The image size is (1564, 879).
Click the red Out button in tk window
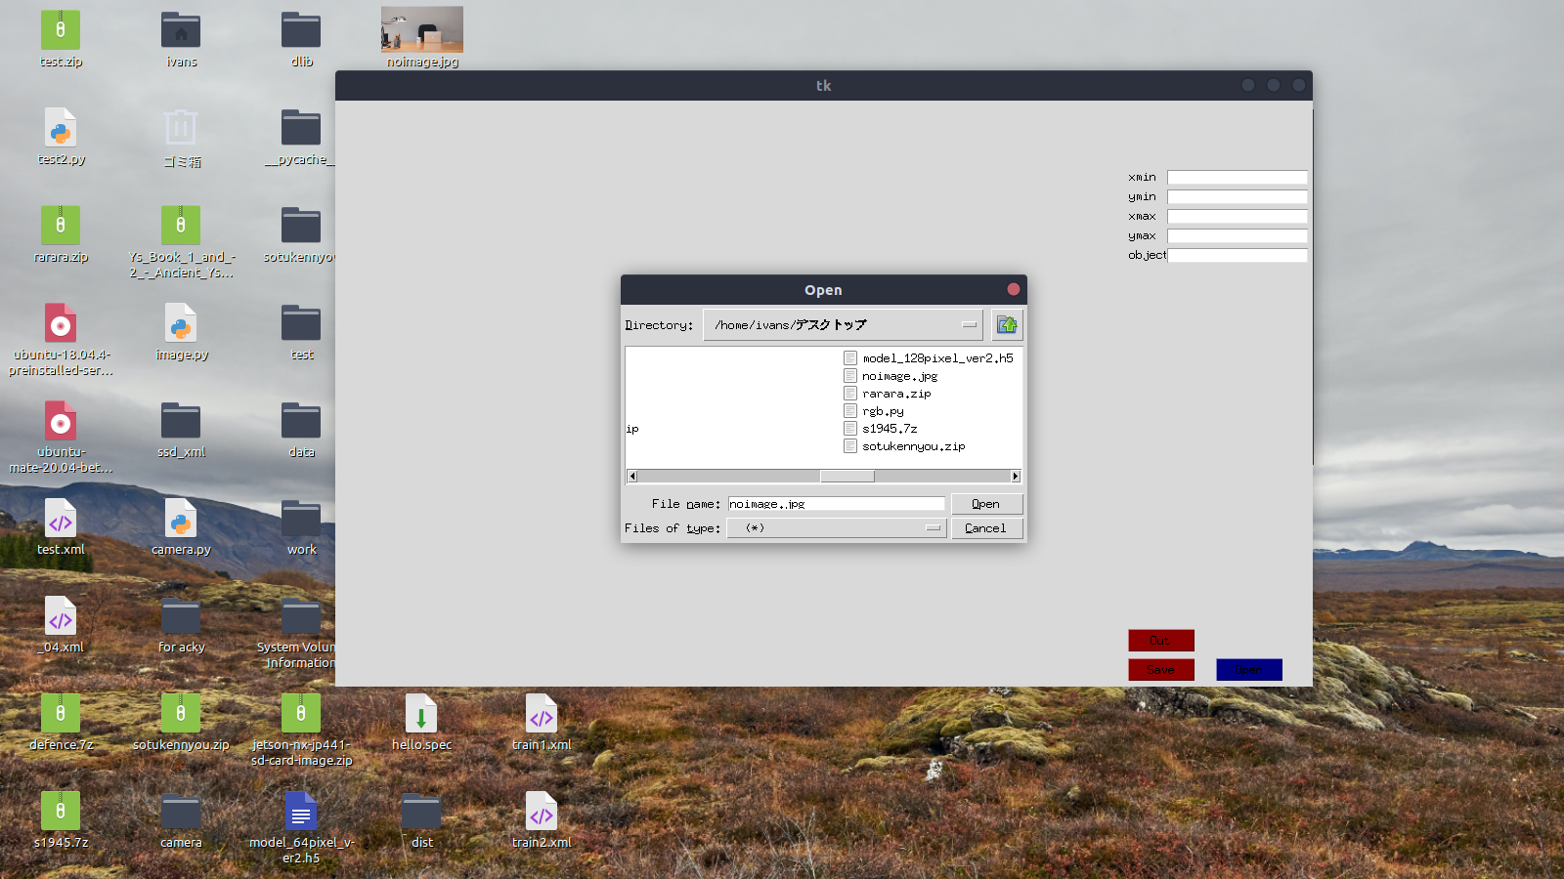pyautogui.click(x=1161, y=641)
